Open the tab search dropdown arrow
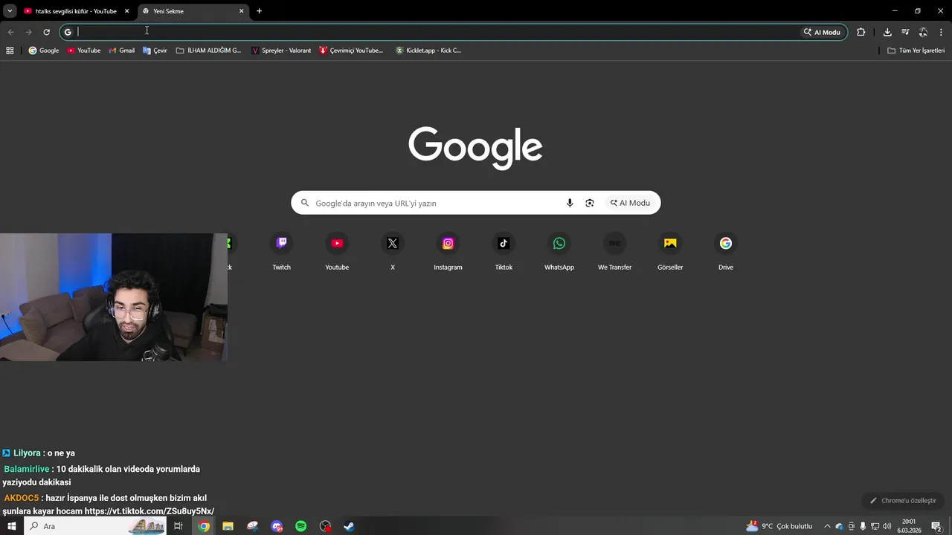The image size is (952, 535). click(x=10, y=11)
